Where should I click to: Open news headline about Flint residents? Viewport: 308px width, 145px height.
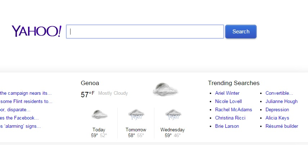pyautogui.click(x=26, y=101)
